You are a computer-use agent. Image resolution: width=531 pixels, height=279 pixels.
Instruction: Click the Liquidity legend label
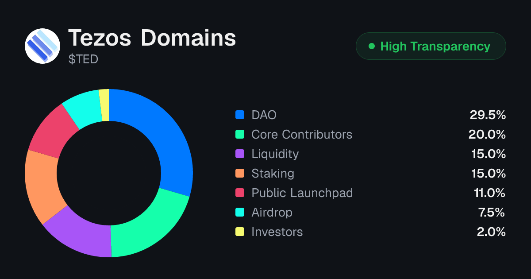click(x=275, y=154)
